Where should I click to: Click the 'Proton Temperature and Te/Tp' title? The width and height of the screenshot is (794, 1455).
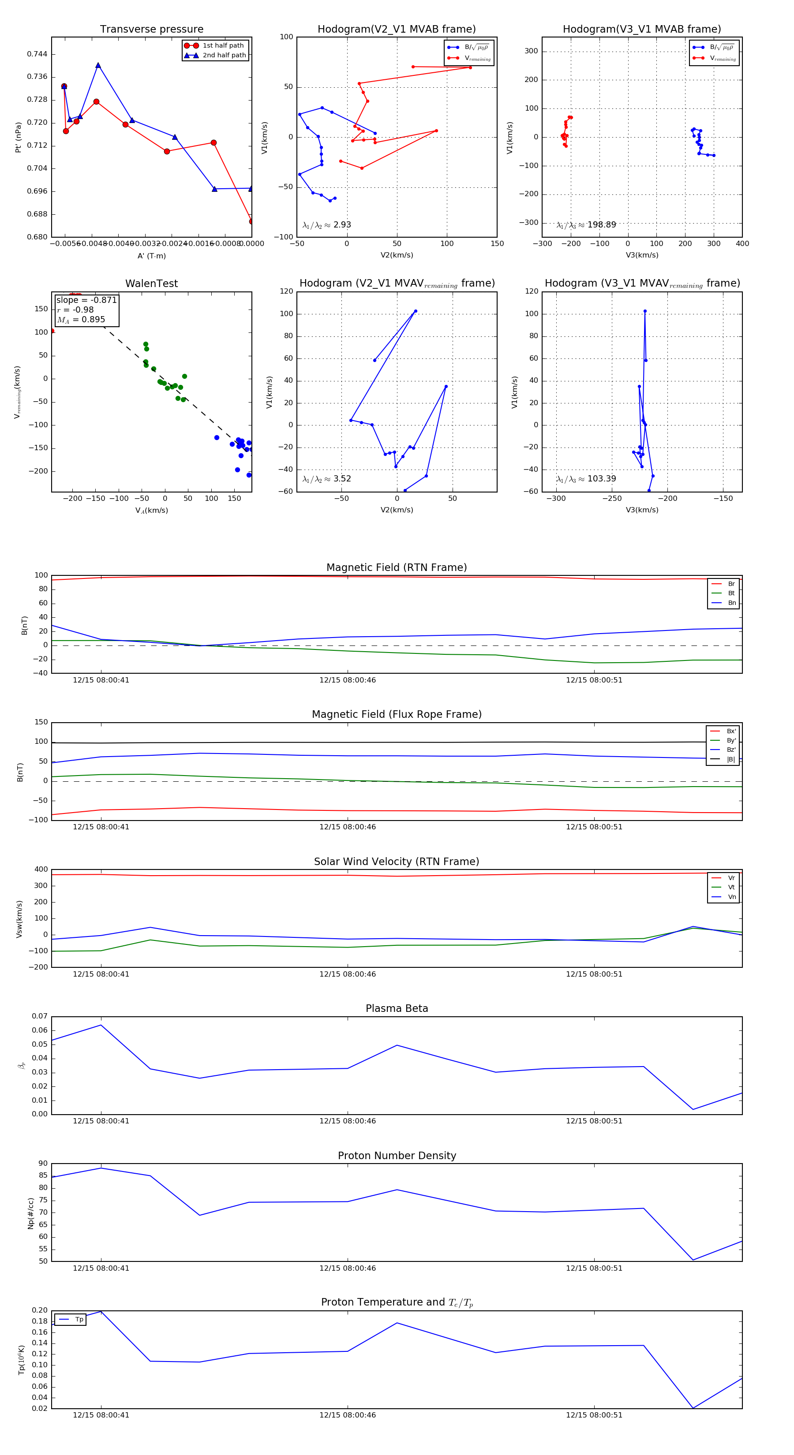(397, 1302)
